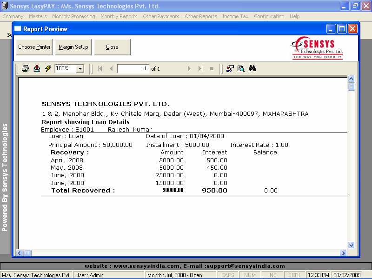Click 'Month : Jul, 2008 - Open' status
The height and width of the screenshot is (279, 372).
[x=175, y=275]
